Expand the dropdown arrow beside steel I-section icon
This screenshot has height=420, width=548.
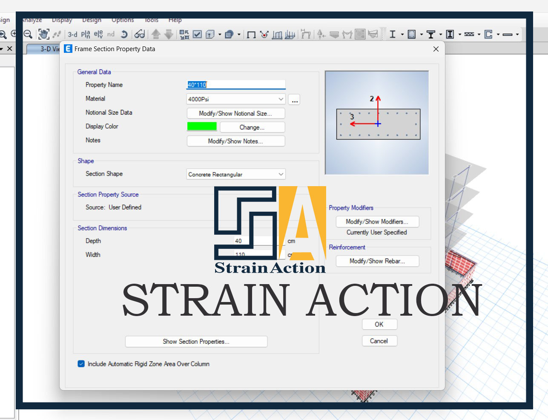pyautogui.click(x=402, y=35)
